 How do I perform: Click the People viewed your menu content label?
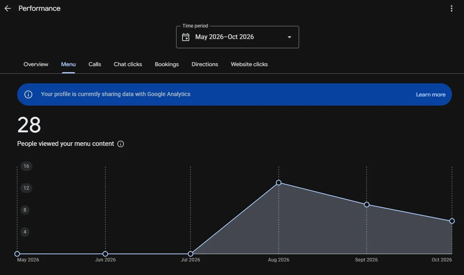pos(65,144)
